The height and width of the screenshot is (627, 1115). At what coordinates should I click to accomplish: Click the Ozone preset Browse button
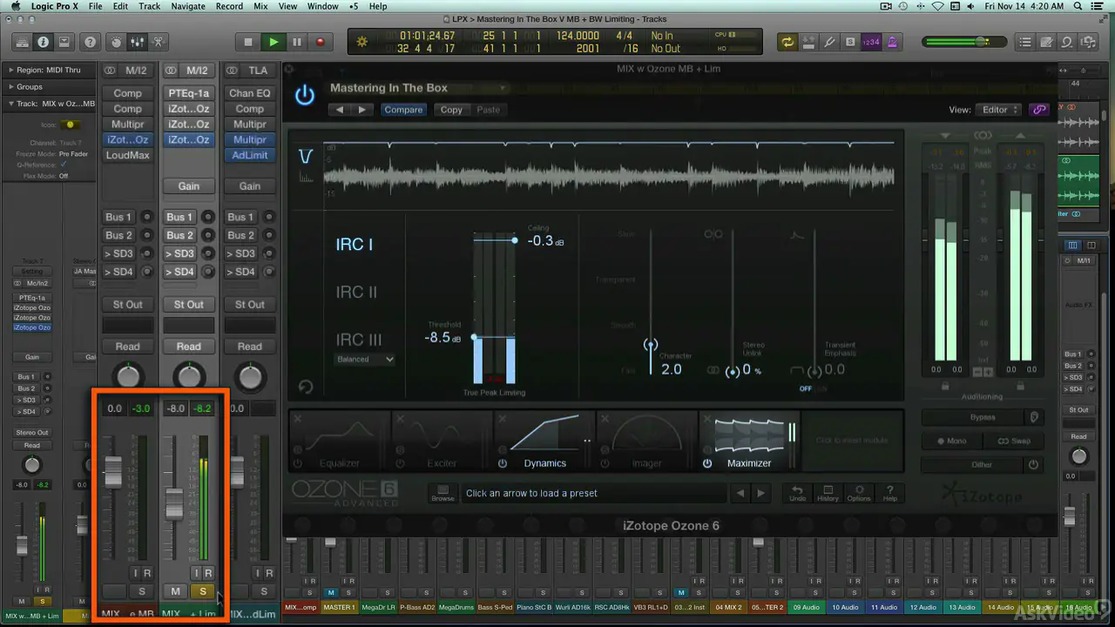pos(443,493)
